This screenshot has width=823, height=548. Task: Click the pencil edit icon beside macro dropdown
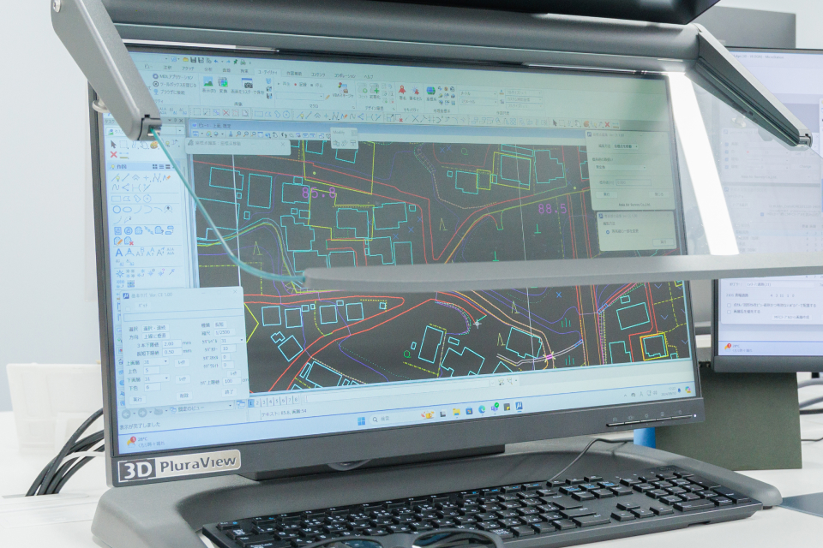tap(328, 97)
